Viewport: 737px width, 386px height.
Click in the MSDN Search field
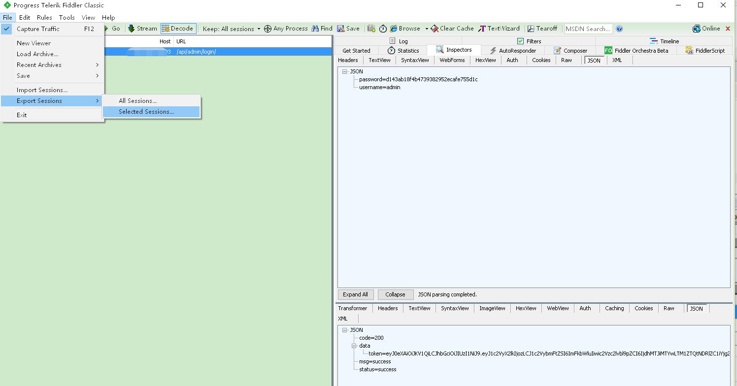[x=588, y=29]
